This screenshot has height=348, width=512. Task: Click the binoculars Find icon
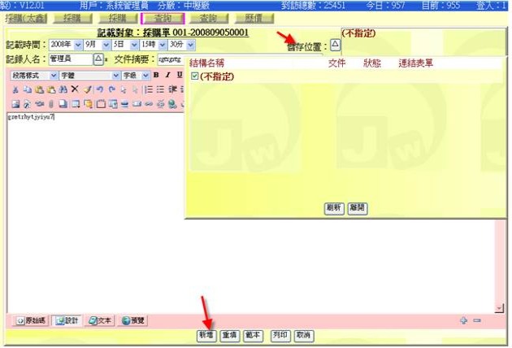pyautogui.click(x=63, y=89)
